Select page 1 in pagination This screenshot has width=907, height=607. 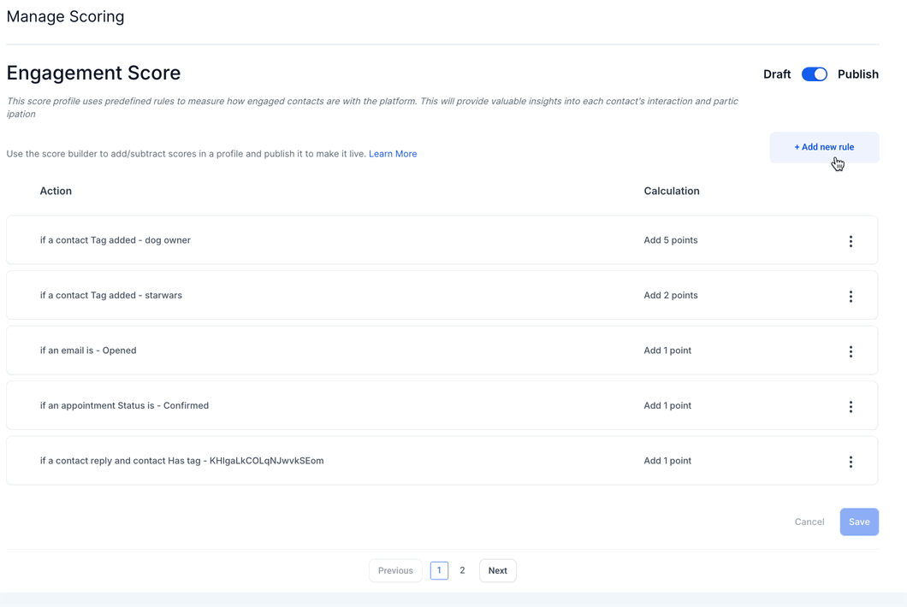439,570
